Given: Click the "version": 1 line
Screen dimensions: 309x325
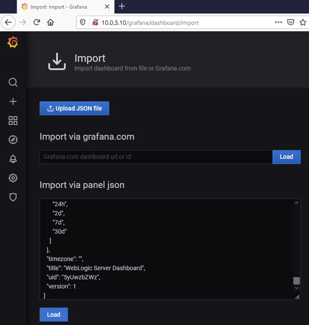Looking at the screenshot, I should (x=61, y=286).
